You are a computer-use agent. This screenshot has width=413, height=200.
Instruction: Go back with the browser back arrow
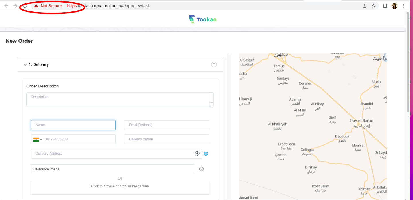coord(6,6)
